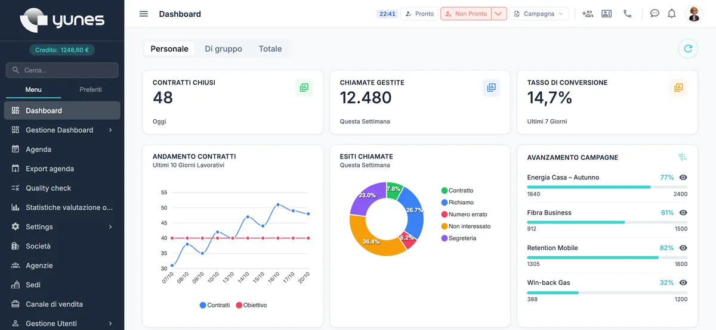Toggle the eye for Win-back Gas campaign
This screenshot has width=716, height=330.
[x=683, y=282]
